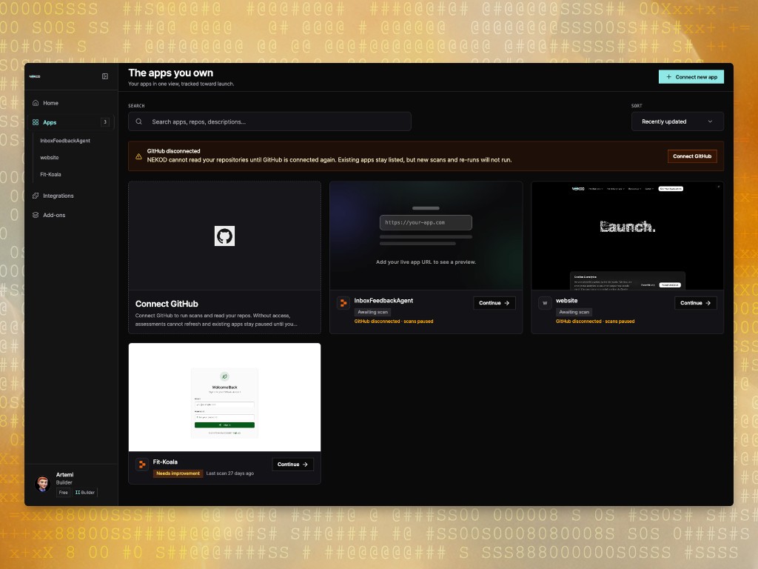This screenshot has width=758, height=569.
Task: Click the Free plan badge
Action: coord(64,493)
